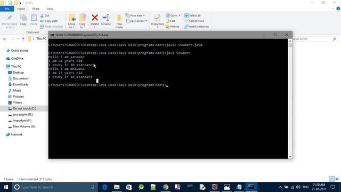341x192 pixels.
Task: Switch to the Share ribbon tab
Action: [36, 9]
